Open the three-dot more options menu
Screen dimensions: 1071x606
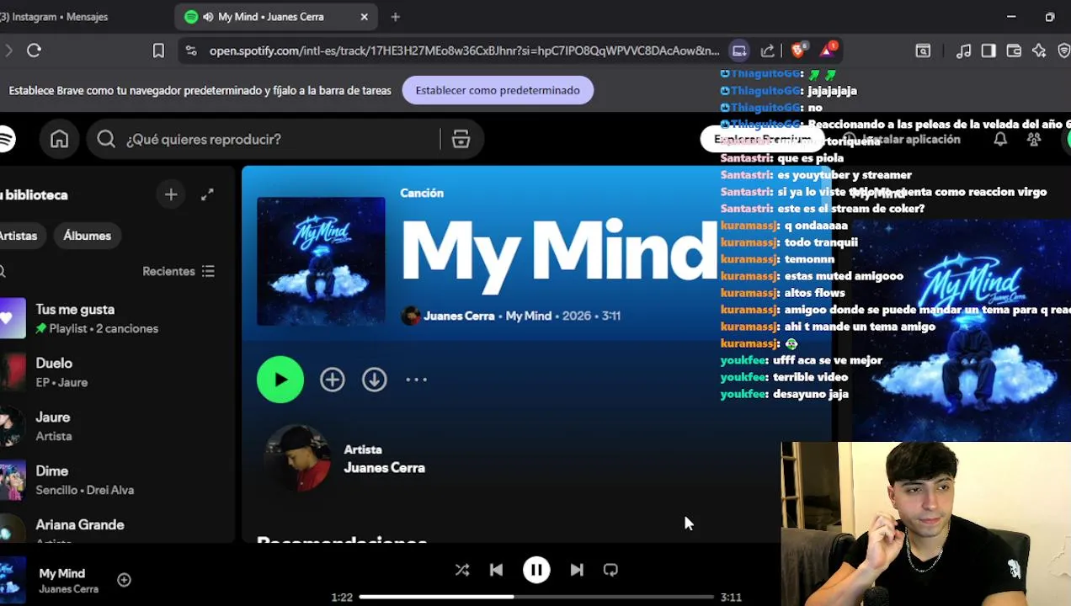pyautogui.click(x=416, y=380)
